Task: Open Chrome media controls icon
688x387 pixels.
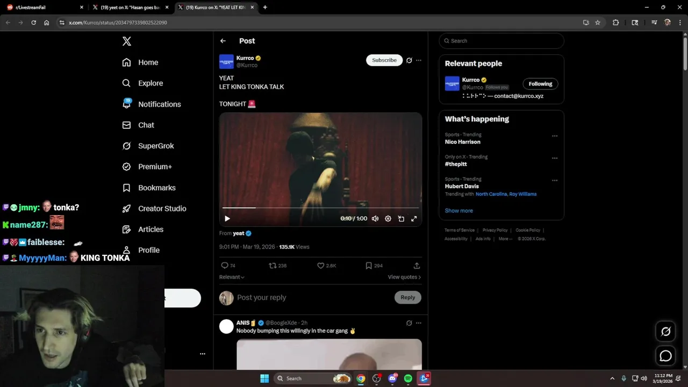Action: tap(654, 23)
